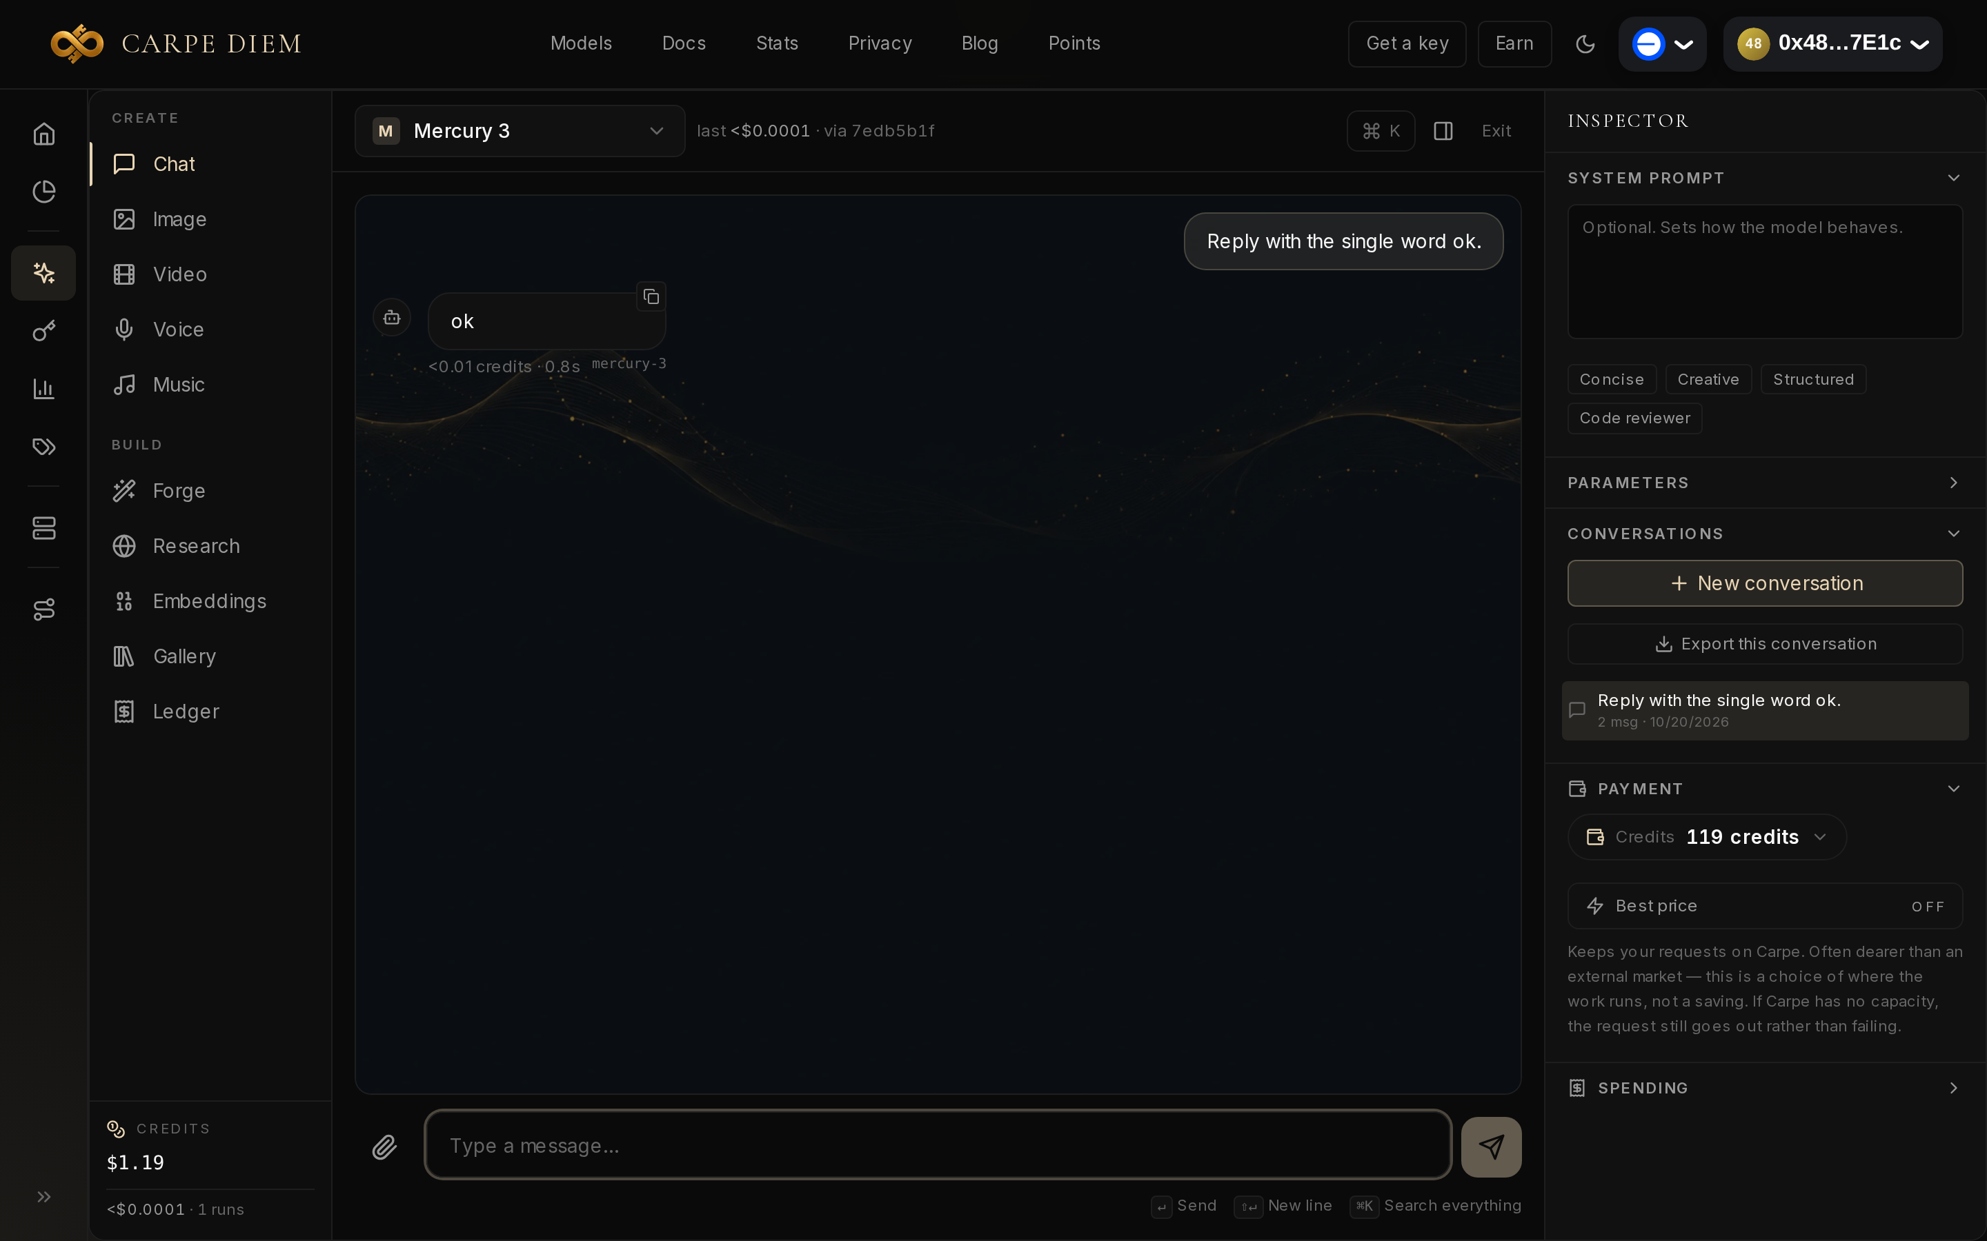The width and height of the screenshot is (1987, 1241).
Task: Collapse the Conversations section
Action: [1764, 534]
